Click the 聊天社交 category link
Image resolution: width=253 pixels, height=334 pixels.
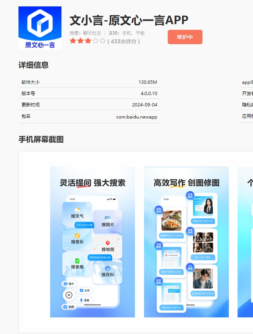click(x=92, y=33)
